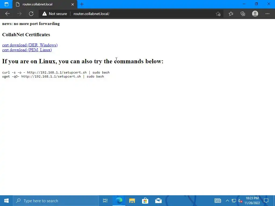Open Task View from the taskbar
This screenshot has width=275, height=206.
pyautogui.click(x=105, y=201)
